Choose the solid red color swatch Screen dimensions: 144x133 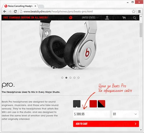tap(93, 104)
